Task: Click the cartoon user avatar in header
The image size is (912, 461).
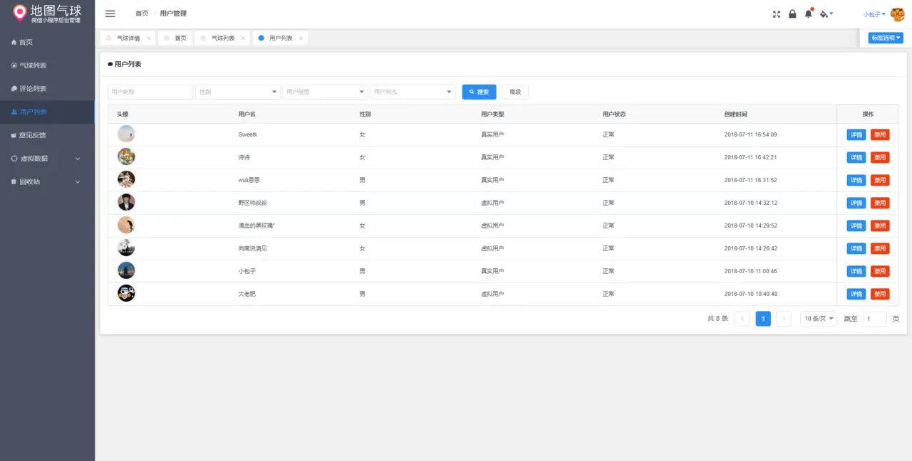Action: (898, 14)
